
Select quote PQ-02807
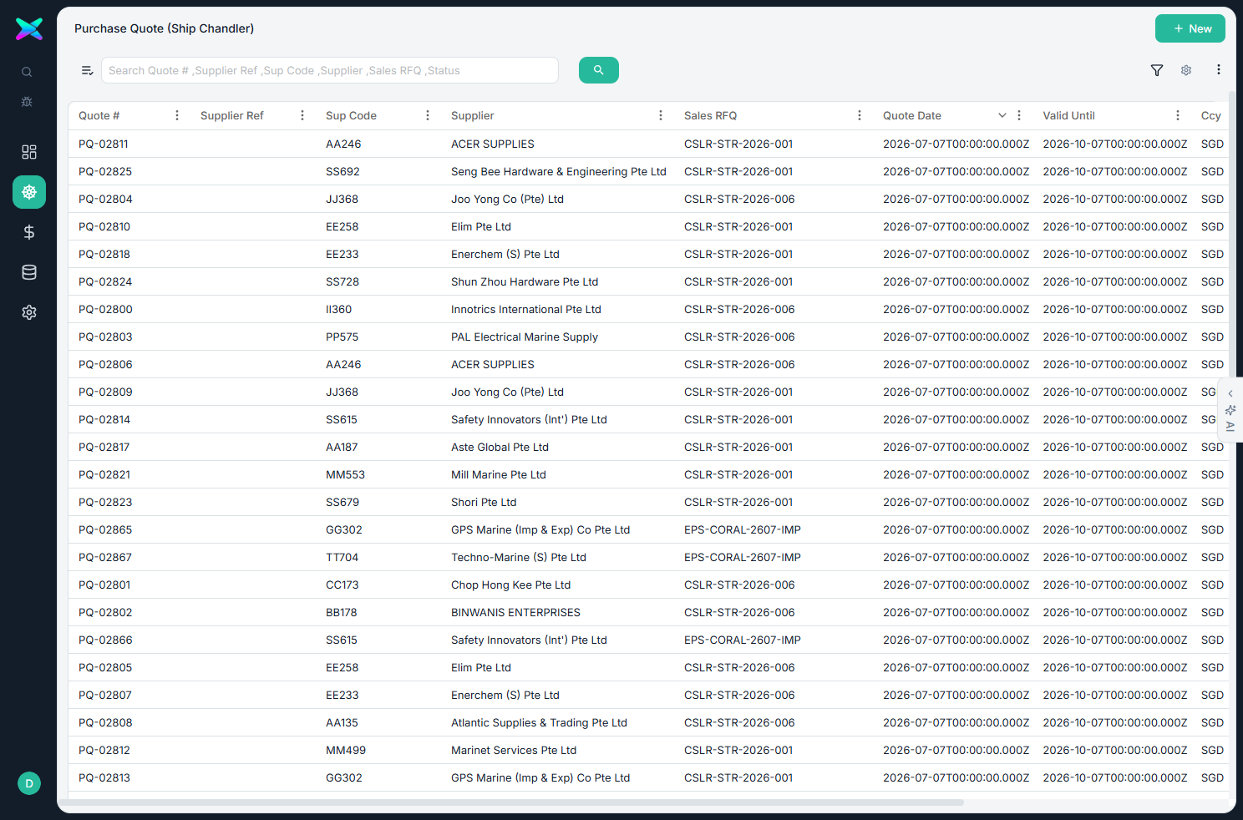(105, 695)
